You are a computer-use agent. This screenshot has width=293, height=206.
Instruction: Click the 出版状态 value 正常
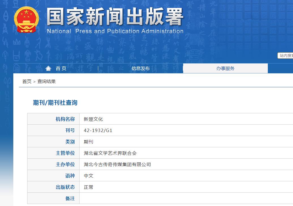point(89,187)
